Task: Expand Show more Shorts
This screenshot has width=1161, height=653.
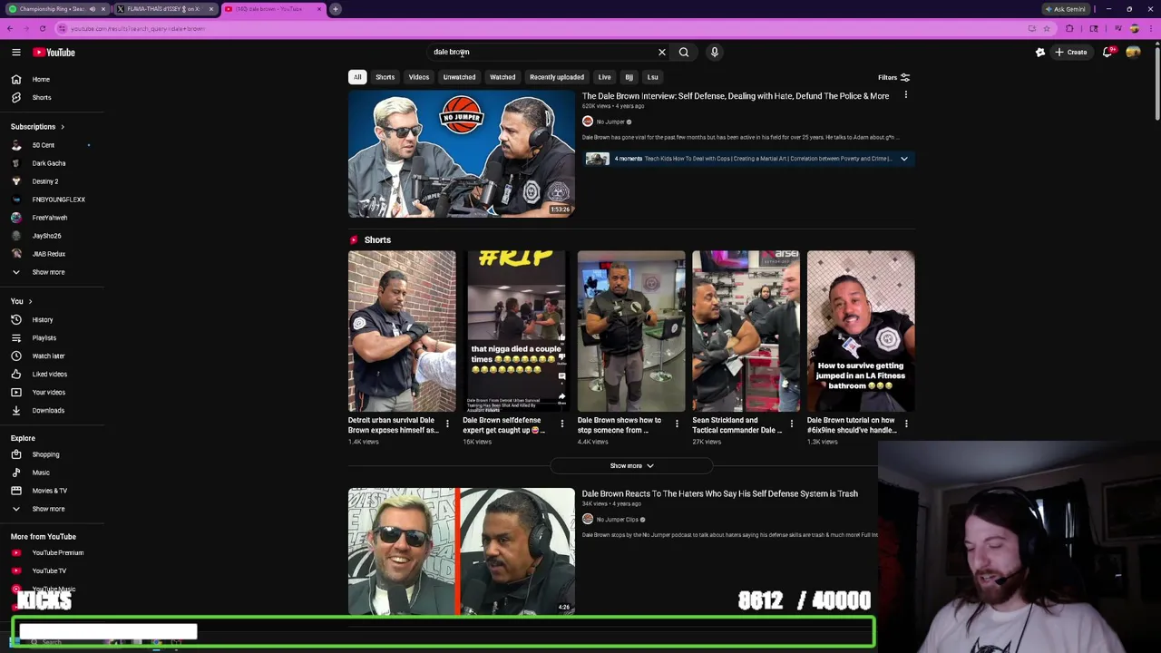Action: [x=631, y=466]
